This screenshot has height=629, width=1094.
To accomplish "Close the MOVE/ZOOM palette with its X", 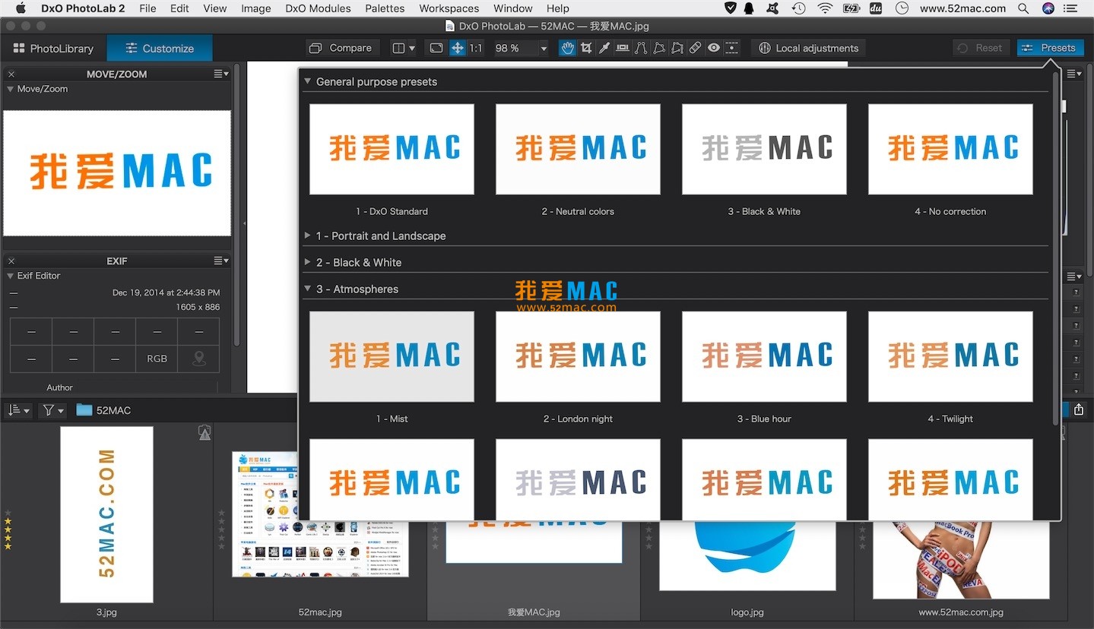I will tap(11, 74).
